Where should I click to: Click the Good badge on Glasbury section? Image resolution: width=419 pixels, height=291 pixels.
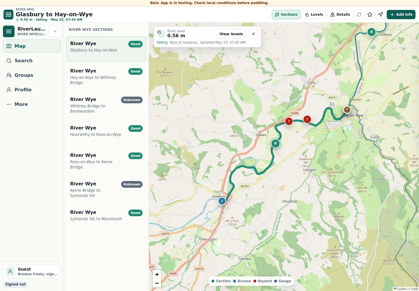tap(135, 44)
